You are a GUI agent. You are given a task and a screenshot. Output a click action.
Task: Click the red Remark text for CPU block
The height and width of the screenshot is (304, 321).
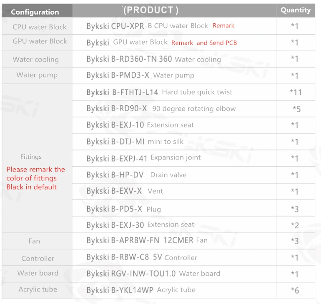pos(223,25)
